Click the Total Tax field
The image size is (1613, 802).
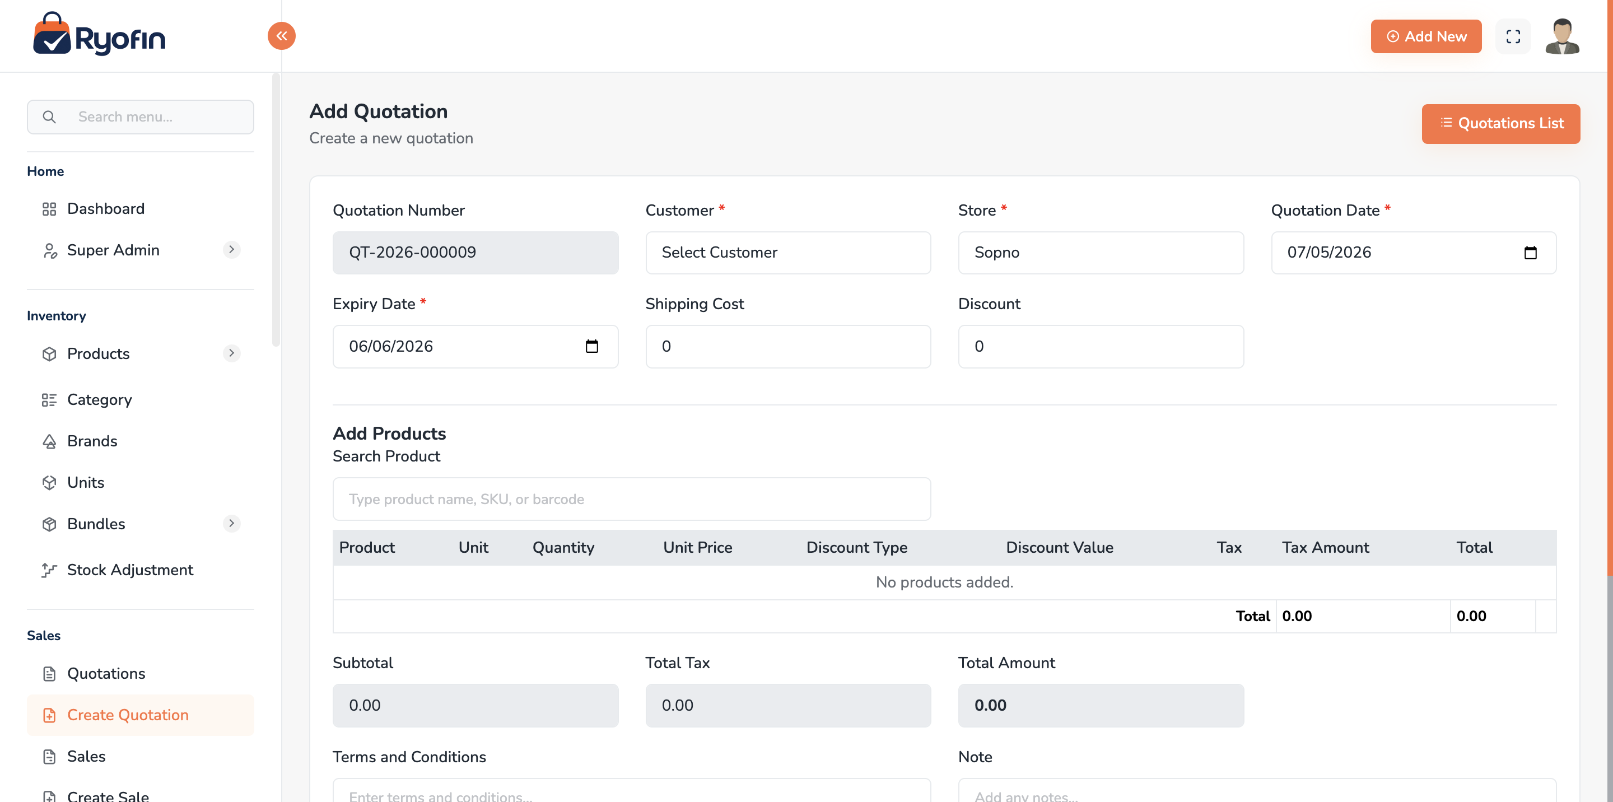pyautogui.click(x=787, y=705)
